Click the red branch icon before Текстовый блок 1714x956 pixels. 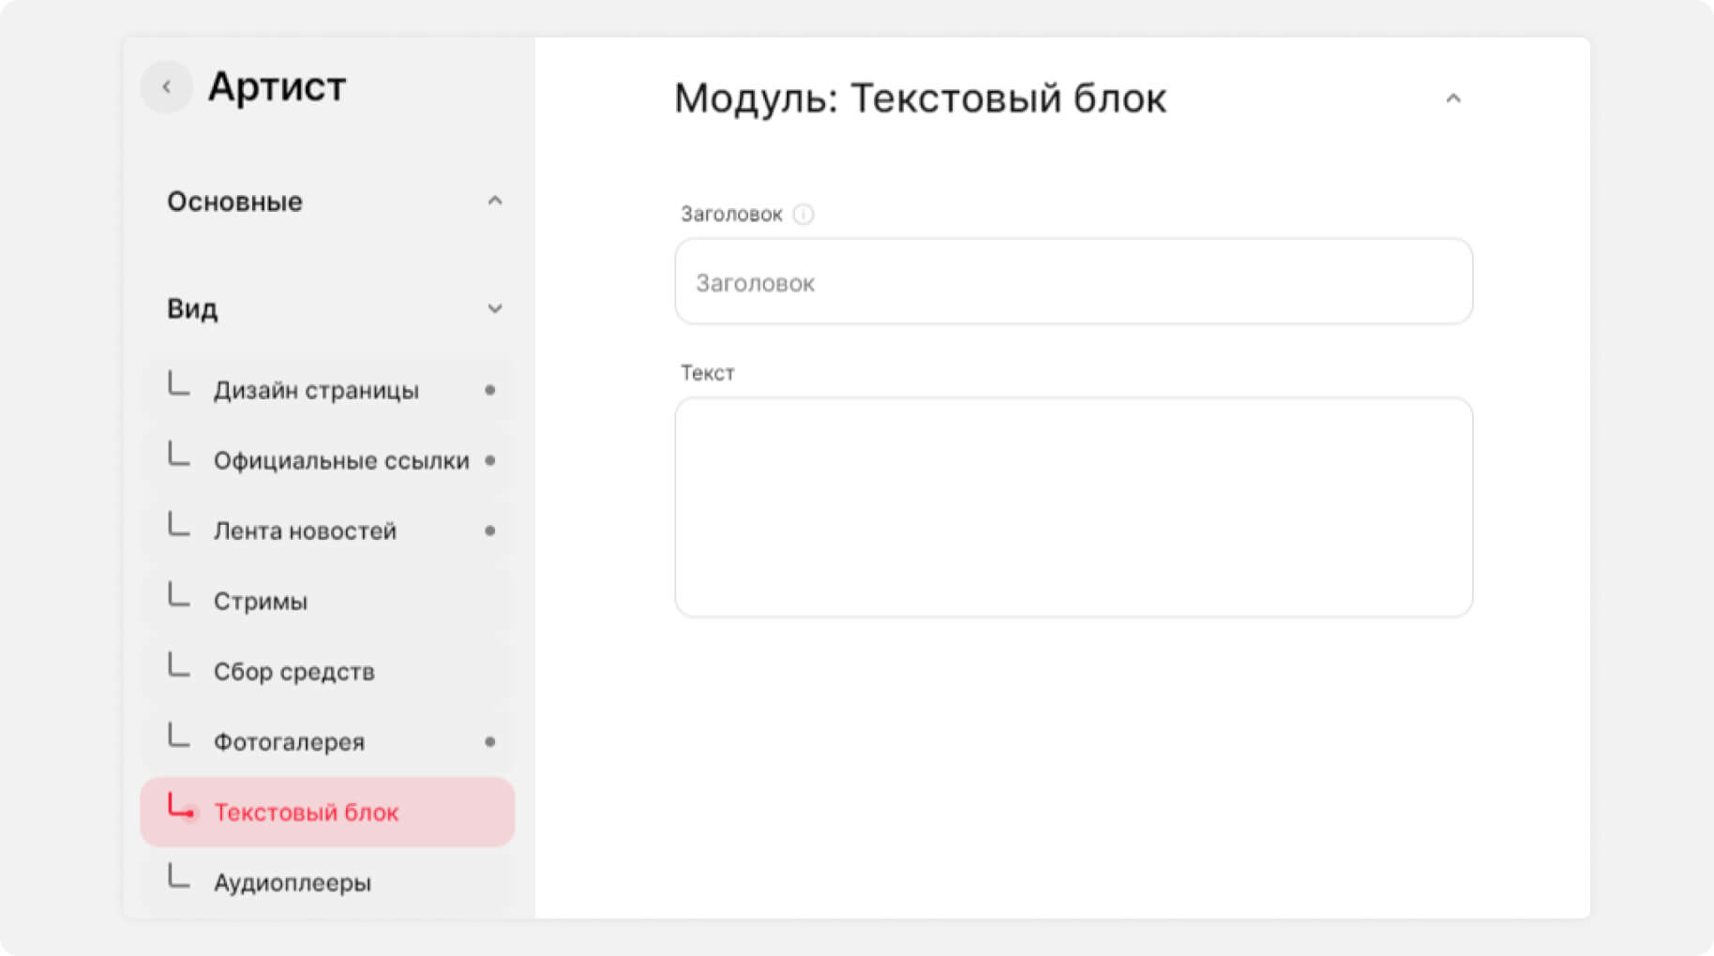180,808
